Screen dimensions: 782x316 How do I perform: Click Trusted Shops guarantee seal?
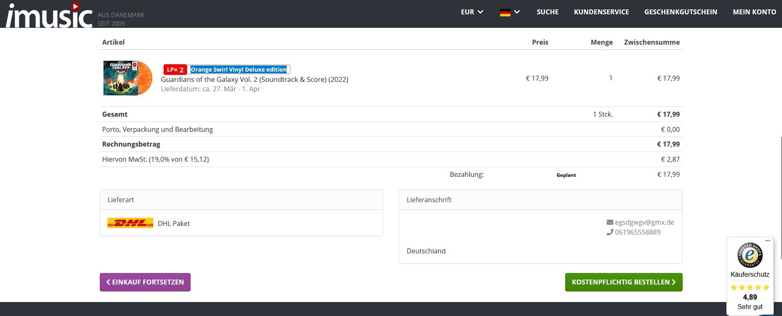tap(750, 255)
